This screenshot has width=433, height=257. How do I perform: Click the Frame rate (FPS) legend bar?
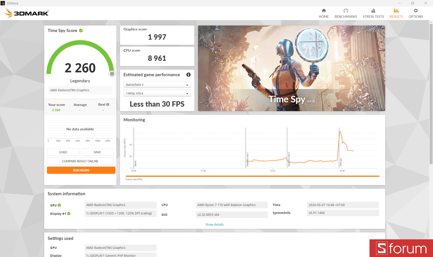coord(252,176)
